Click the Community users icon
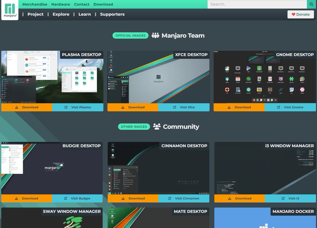 pyautogui.click(x=157, y=126)
